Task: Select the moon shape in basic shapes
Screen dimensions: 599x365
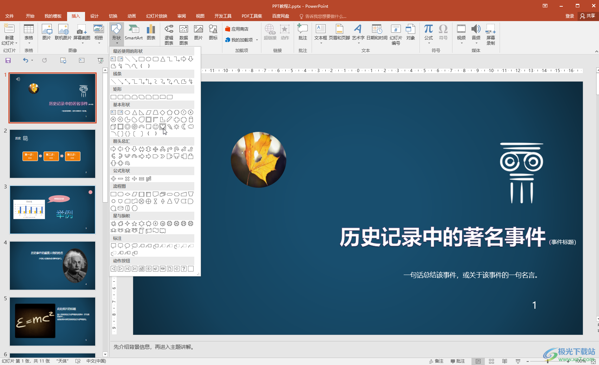Action: point(184,127)
